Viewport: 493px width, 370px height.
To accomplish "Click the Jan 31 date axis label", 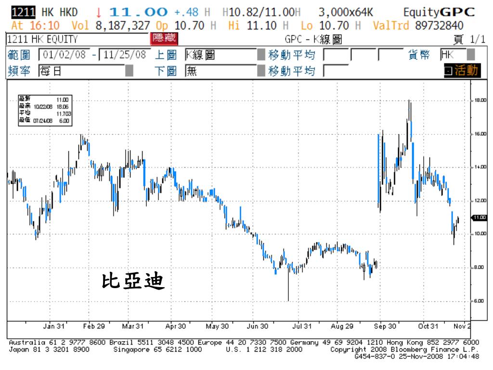I will [x=54, y=326].
